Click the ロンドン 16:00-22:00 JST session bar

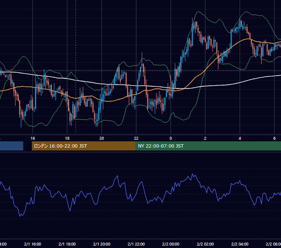pyautogui.click(x=83, y=146)
